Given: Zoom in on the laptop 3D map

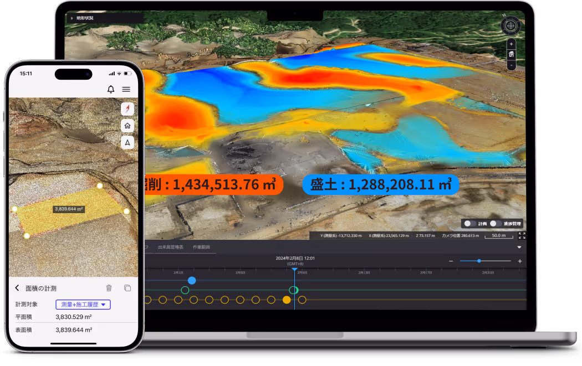Looking at the screenshot, I should coord(511,44).
